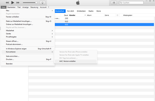Click the heart column header icon

(118, 15)
